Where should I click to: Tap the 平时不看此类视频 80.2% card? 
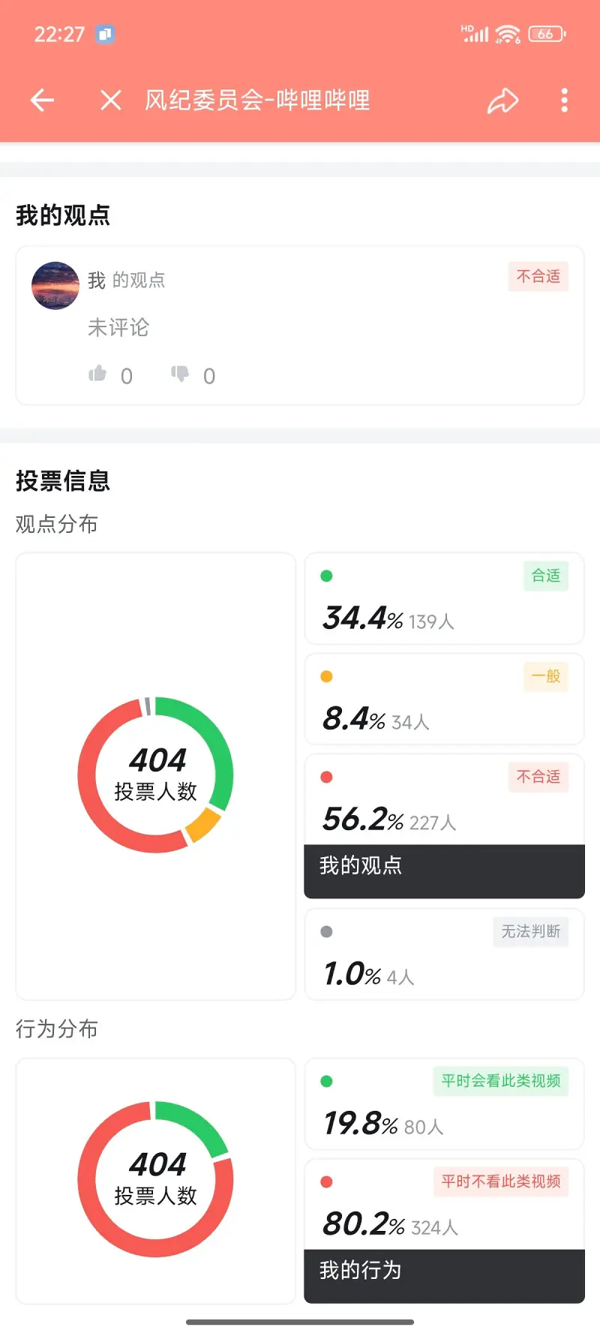click(x=444, y=1205)
